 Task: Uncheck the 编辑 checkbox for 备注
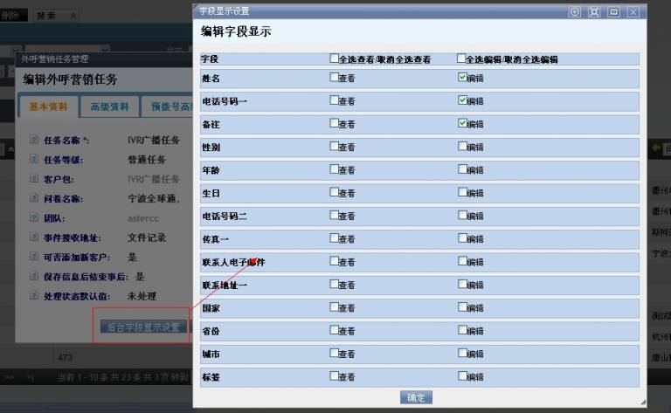pyautogui.click(x=462, y=123)
